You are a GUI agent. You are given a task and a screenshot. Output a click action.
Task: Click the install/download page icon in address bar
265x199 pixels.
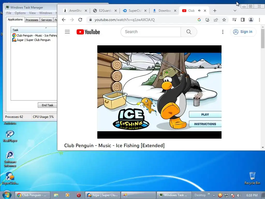pyautogui.click(x=207, y=20)
